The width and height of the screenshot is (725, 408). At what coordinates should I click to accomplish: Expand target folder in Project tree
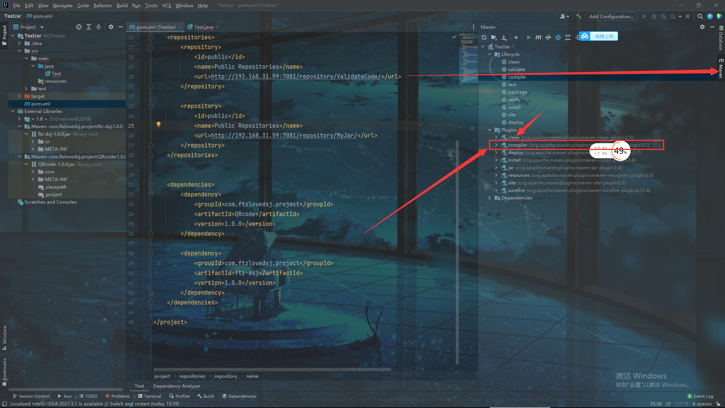click(20, 96)
